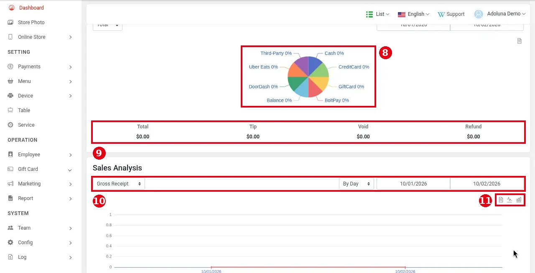
Task: Collapse the Gift Card submenu chevron
Action: tap(70, 170)
